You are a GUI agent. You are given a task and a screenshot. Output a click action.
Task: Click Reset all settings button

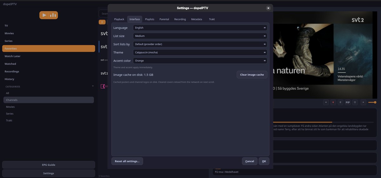pos(127,161)
